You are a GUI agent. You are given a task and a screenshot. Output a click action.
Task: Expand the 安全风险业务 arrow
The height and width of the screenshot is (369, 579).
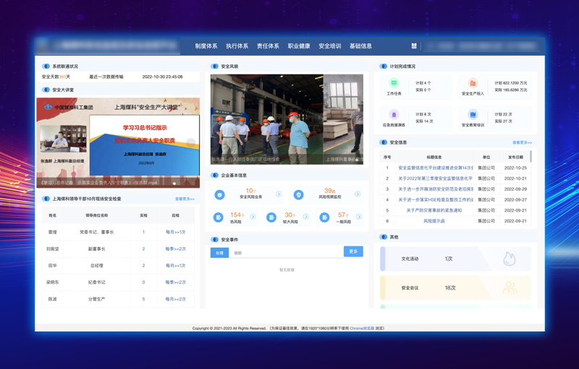click(x=279, y=194)
